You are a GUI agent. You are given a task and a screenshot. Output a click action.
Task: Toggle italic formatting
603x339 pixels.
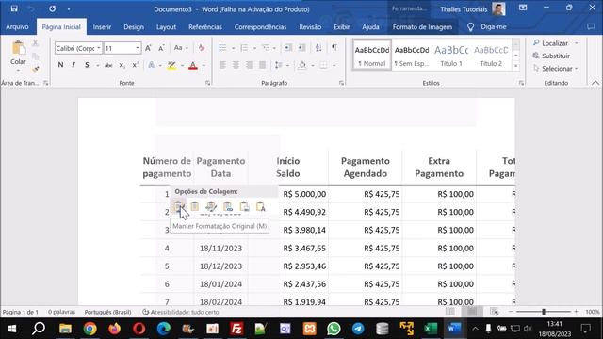click(73, 65)
